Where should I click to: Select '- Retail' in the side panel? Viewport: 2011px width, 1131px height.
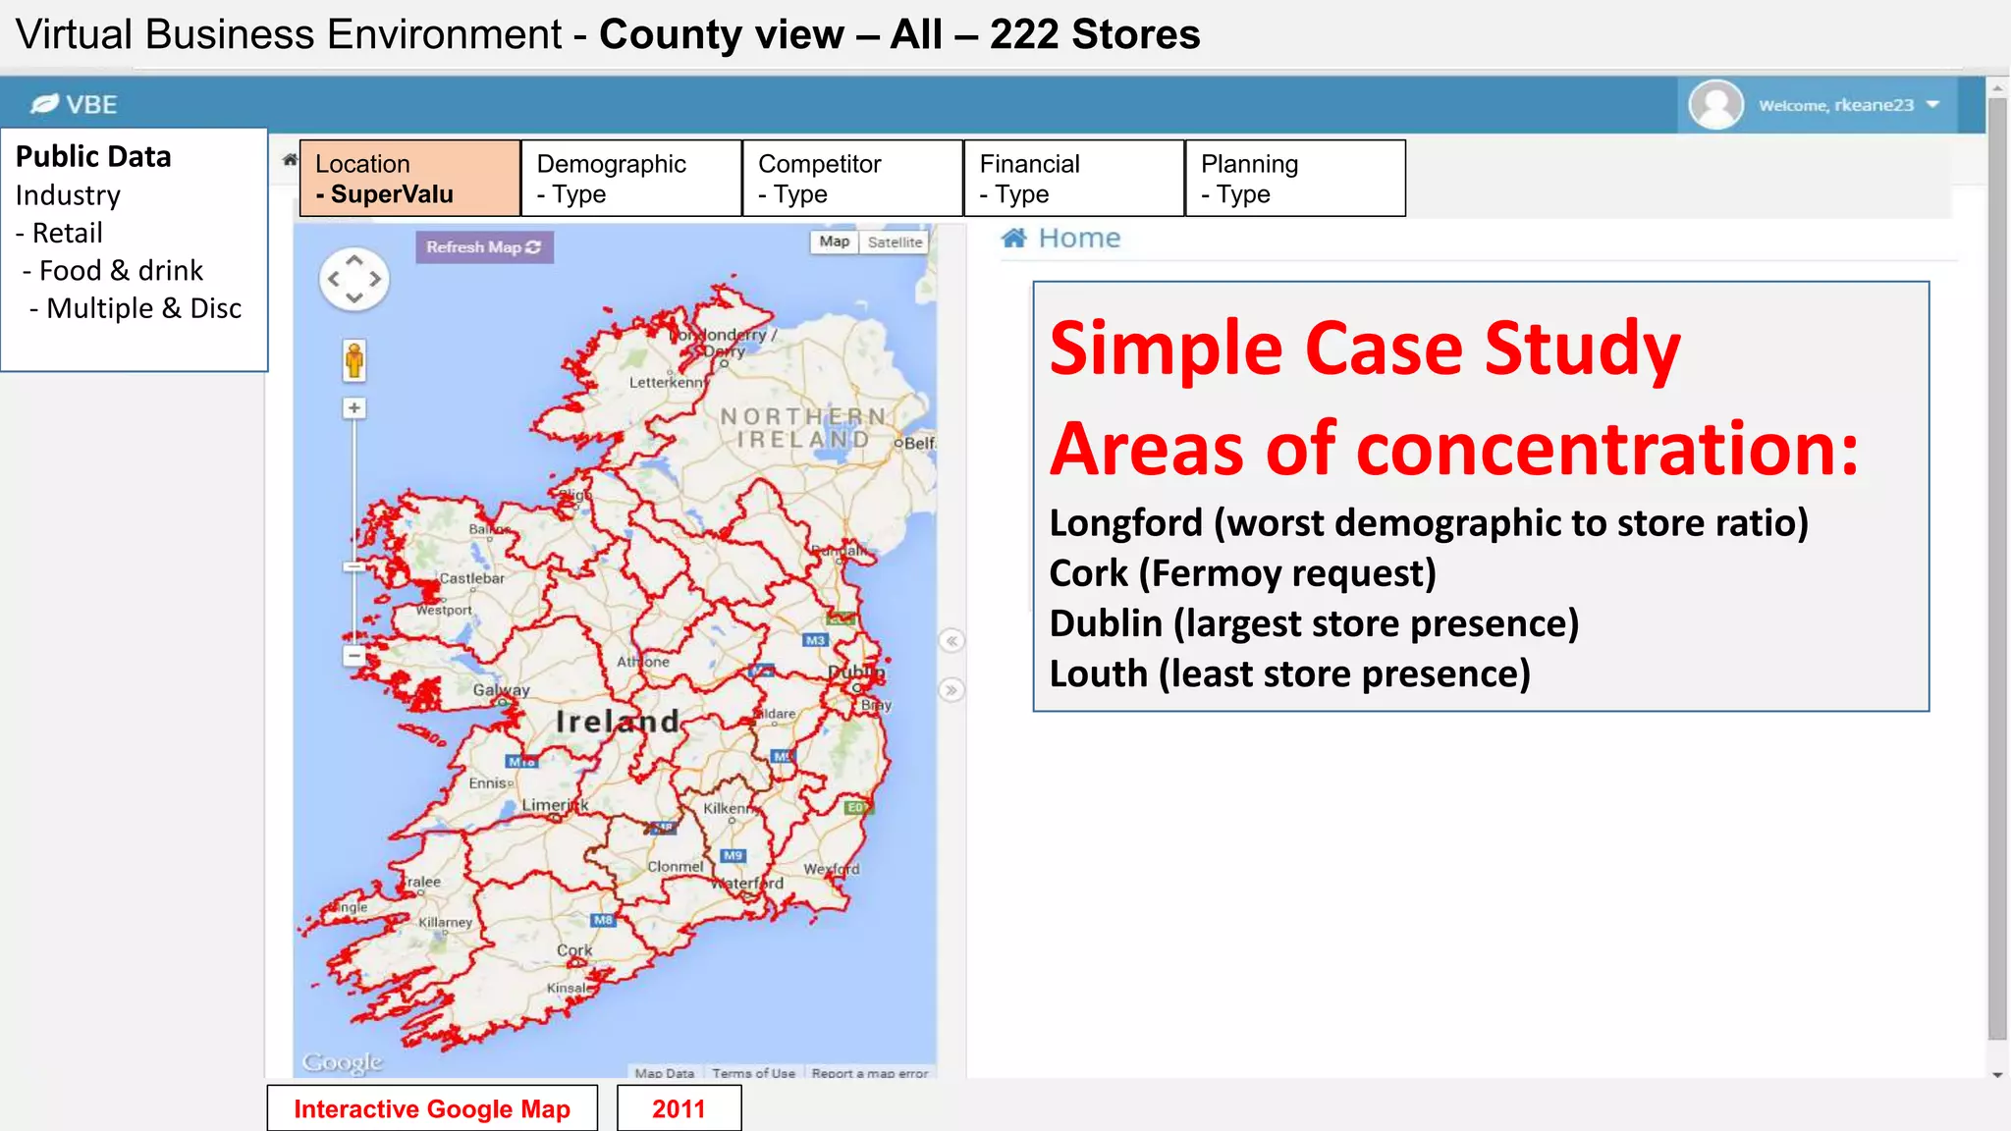click(59, 233)
